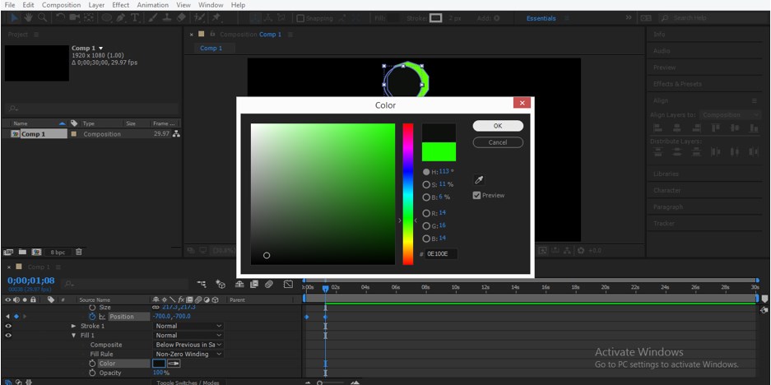Click the interpret footage icon in Project panel
Image resolution: width=771 pixels, height=385 pixels.
[8, 252]
